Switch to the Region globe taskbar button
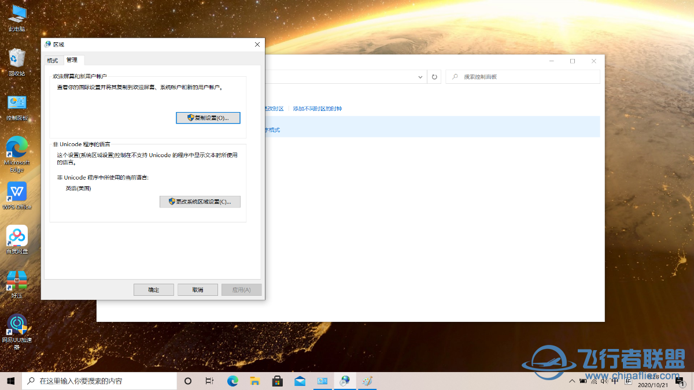Screen dimensions: 694x390 (345, 381)
